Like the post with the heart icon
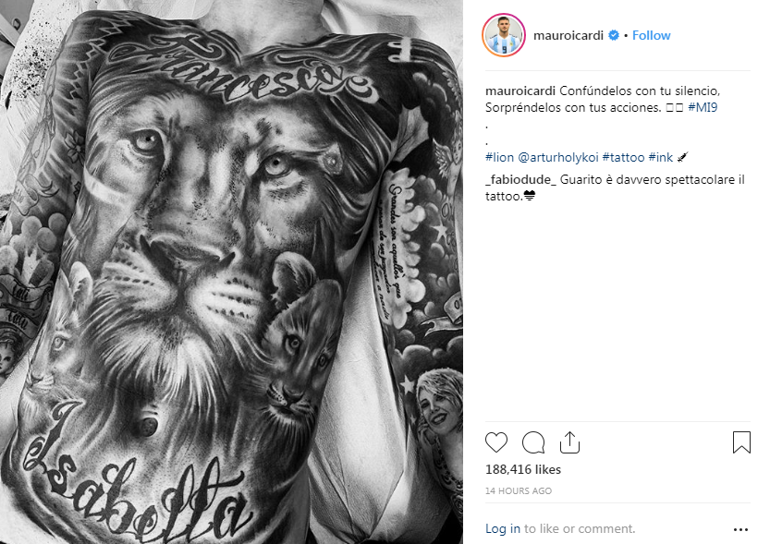The image size is (770, 544). pos(496,442)
